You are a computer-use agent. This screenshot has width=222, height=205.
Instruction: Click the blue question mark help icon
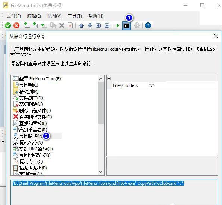pyautogui.click(x=148, y=26)
